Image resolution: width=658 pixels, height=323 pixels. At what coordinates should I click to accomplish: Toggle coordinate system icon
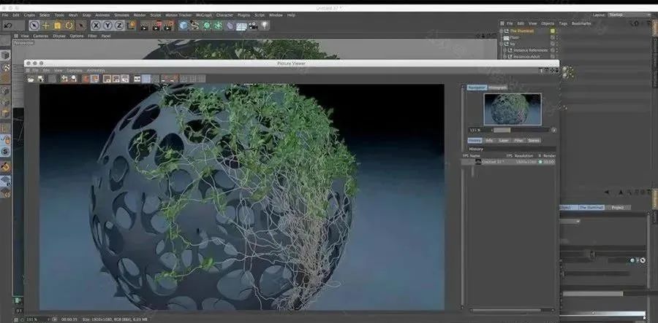(x=132, y=26)
